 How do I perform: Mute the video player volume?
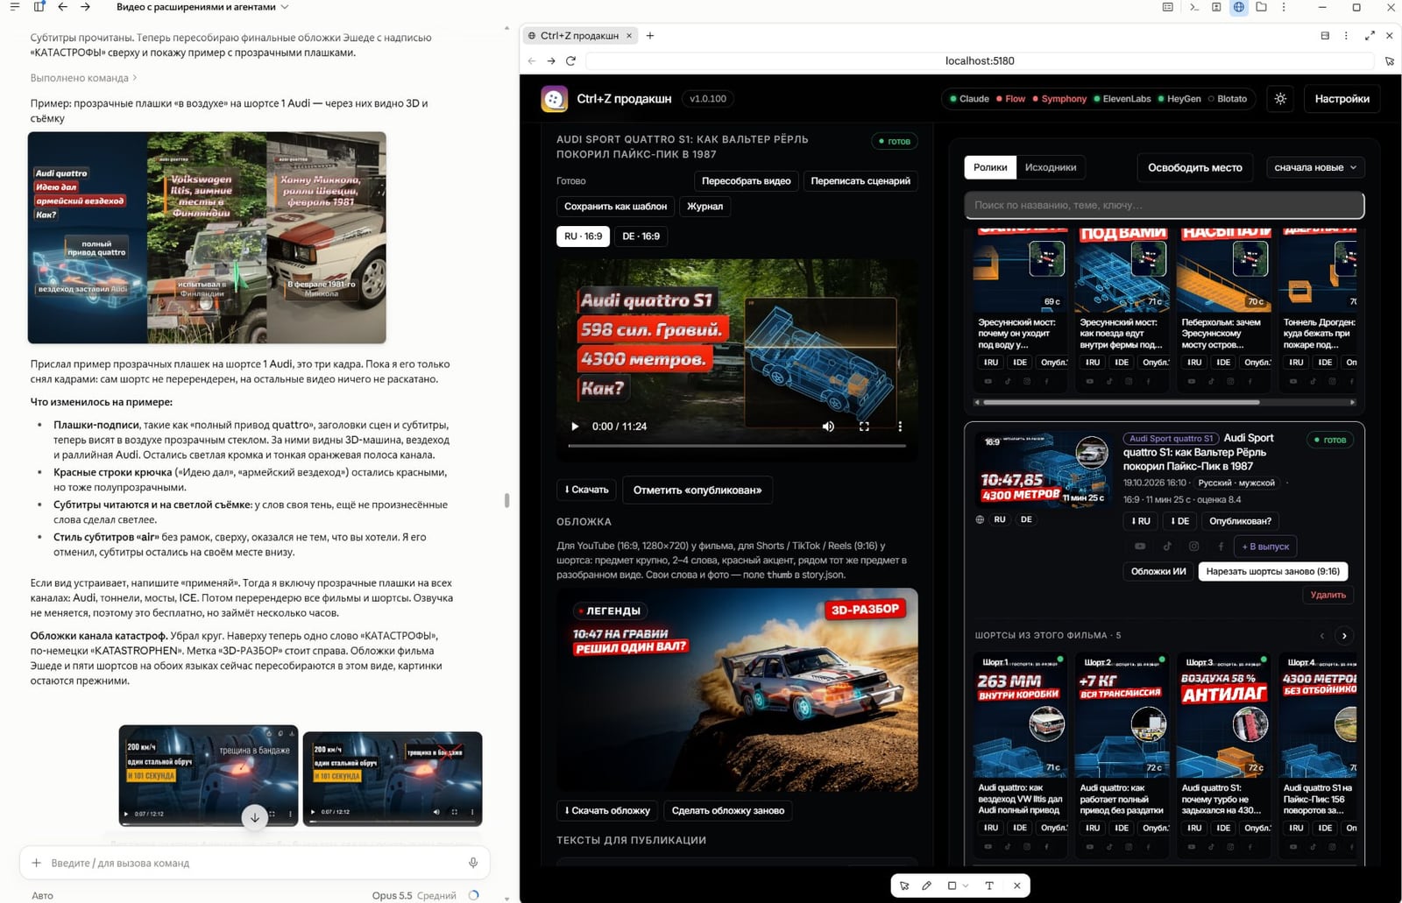click(x=828, y=427)
